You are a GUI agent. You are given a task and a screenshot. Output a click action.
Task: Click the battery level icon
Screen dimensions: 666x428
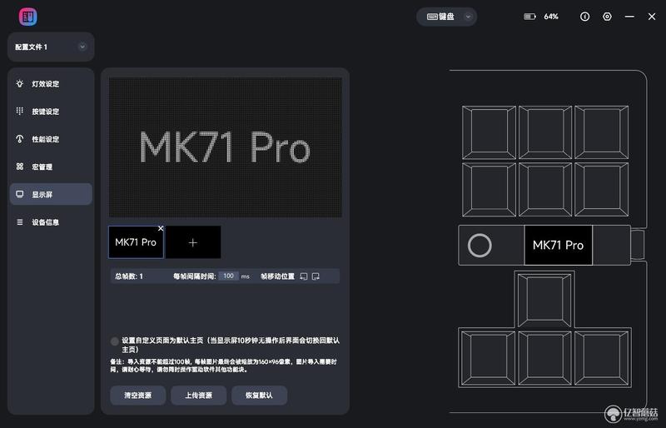(529, 17)
